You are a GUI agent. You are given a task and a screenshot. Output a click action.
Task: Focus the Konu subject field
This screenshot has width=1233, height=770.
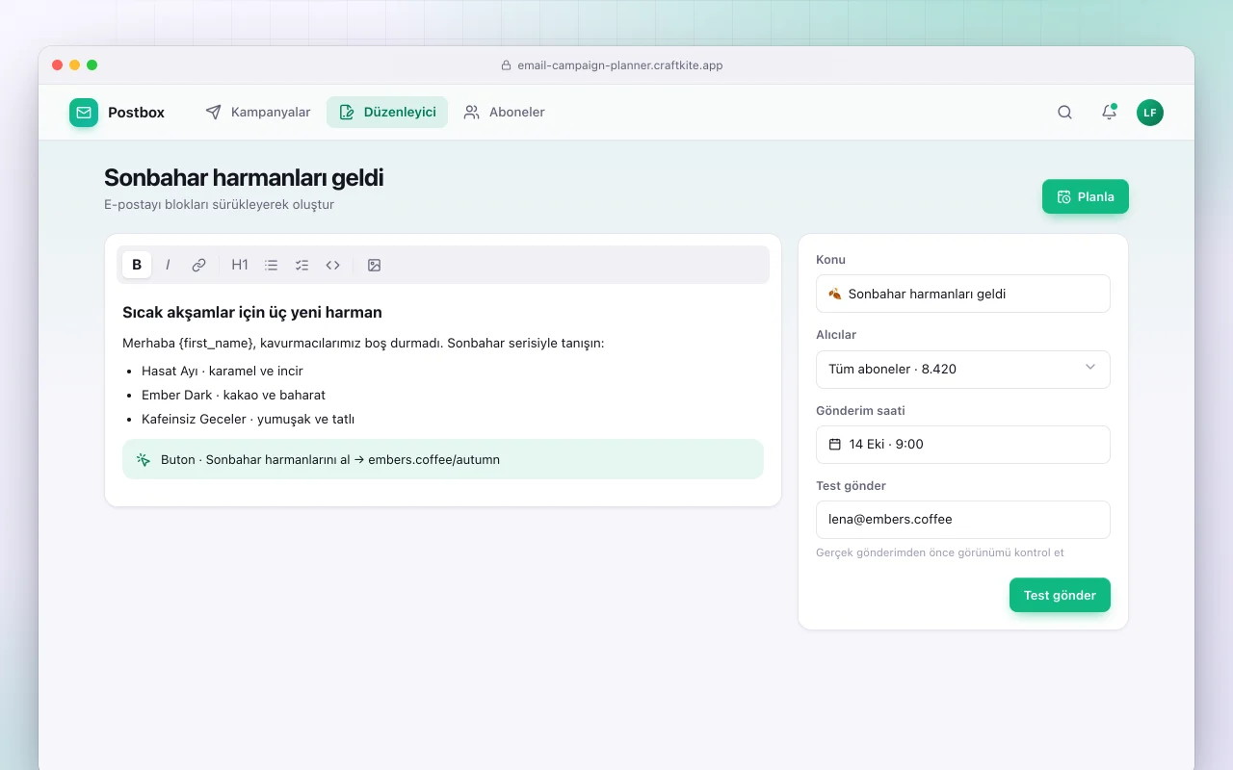[x=963, y=294]
